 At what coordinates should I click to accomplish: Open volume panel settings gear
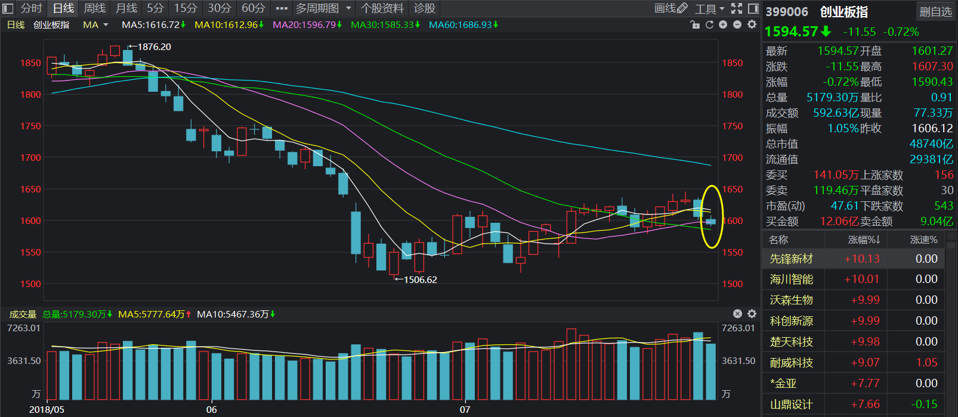[x=752, y=314]
